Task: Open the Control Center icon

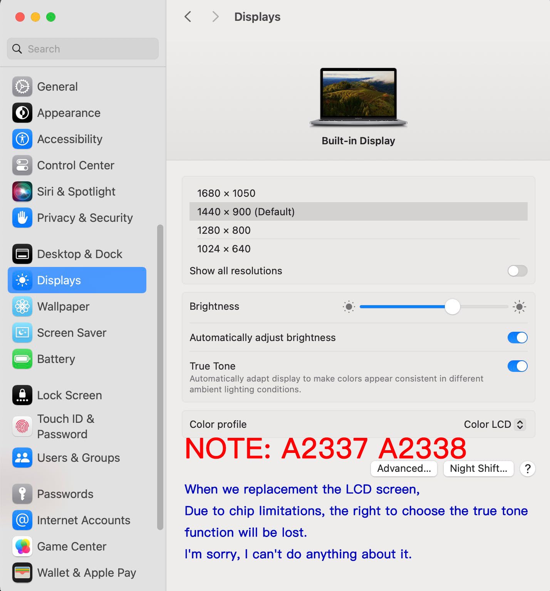Action: [x=22, y=165]
